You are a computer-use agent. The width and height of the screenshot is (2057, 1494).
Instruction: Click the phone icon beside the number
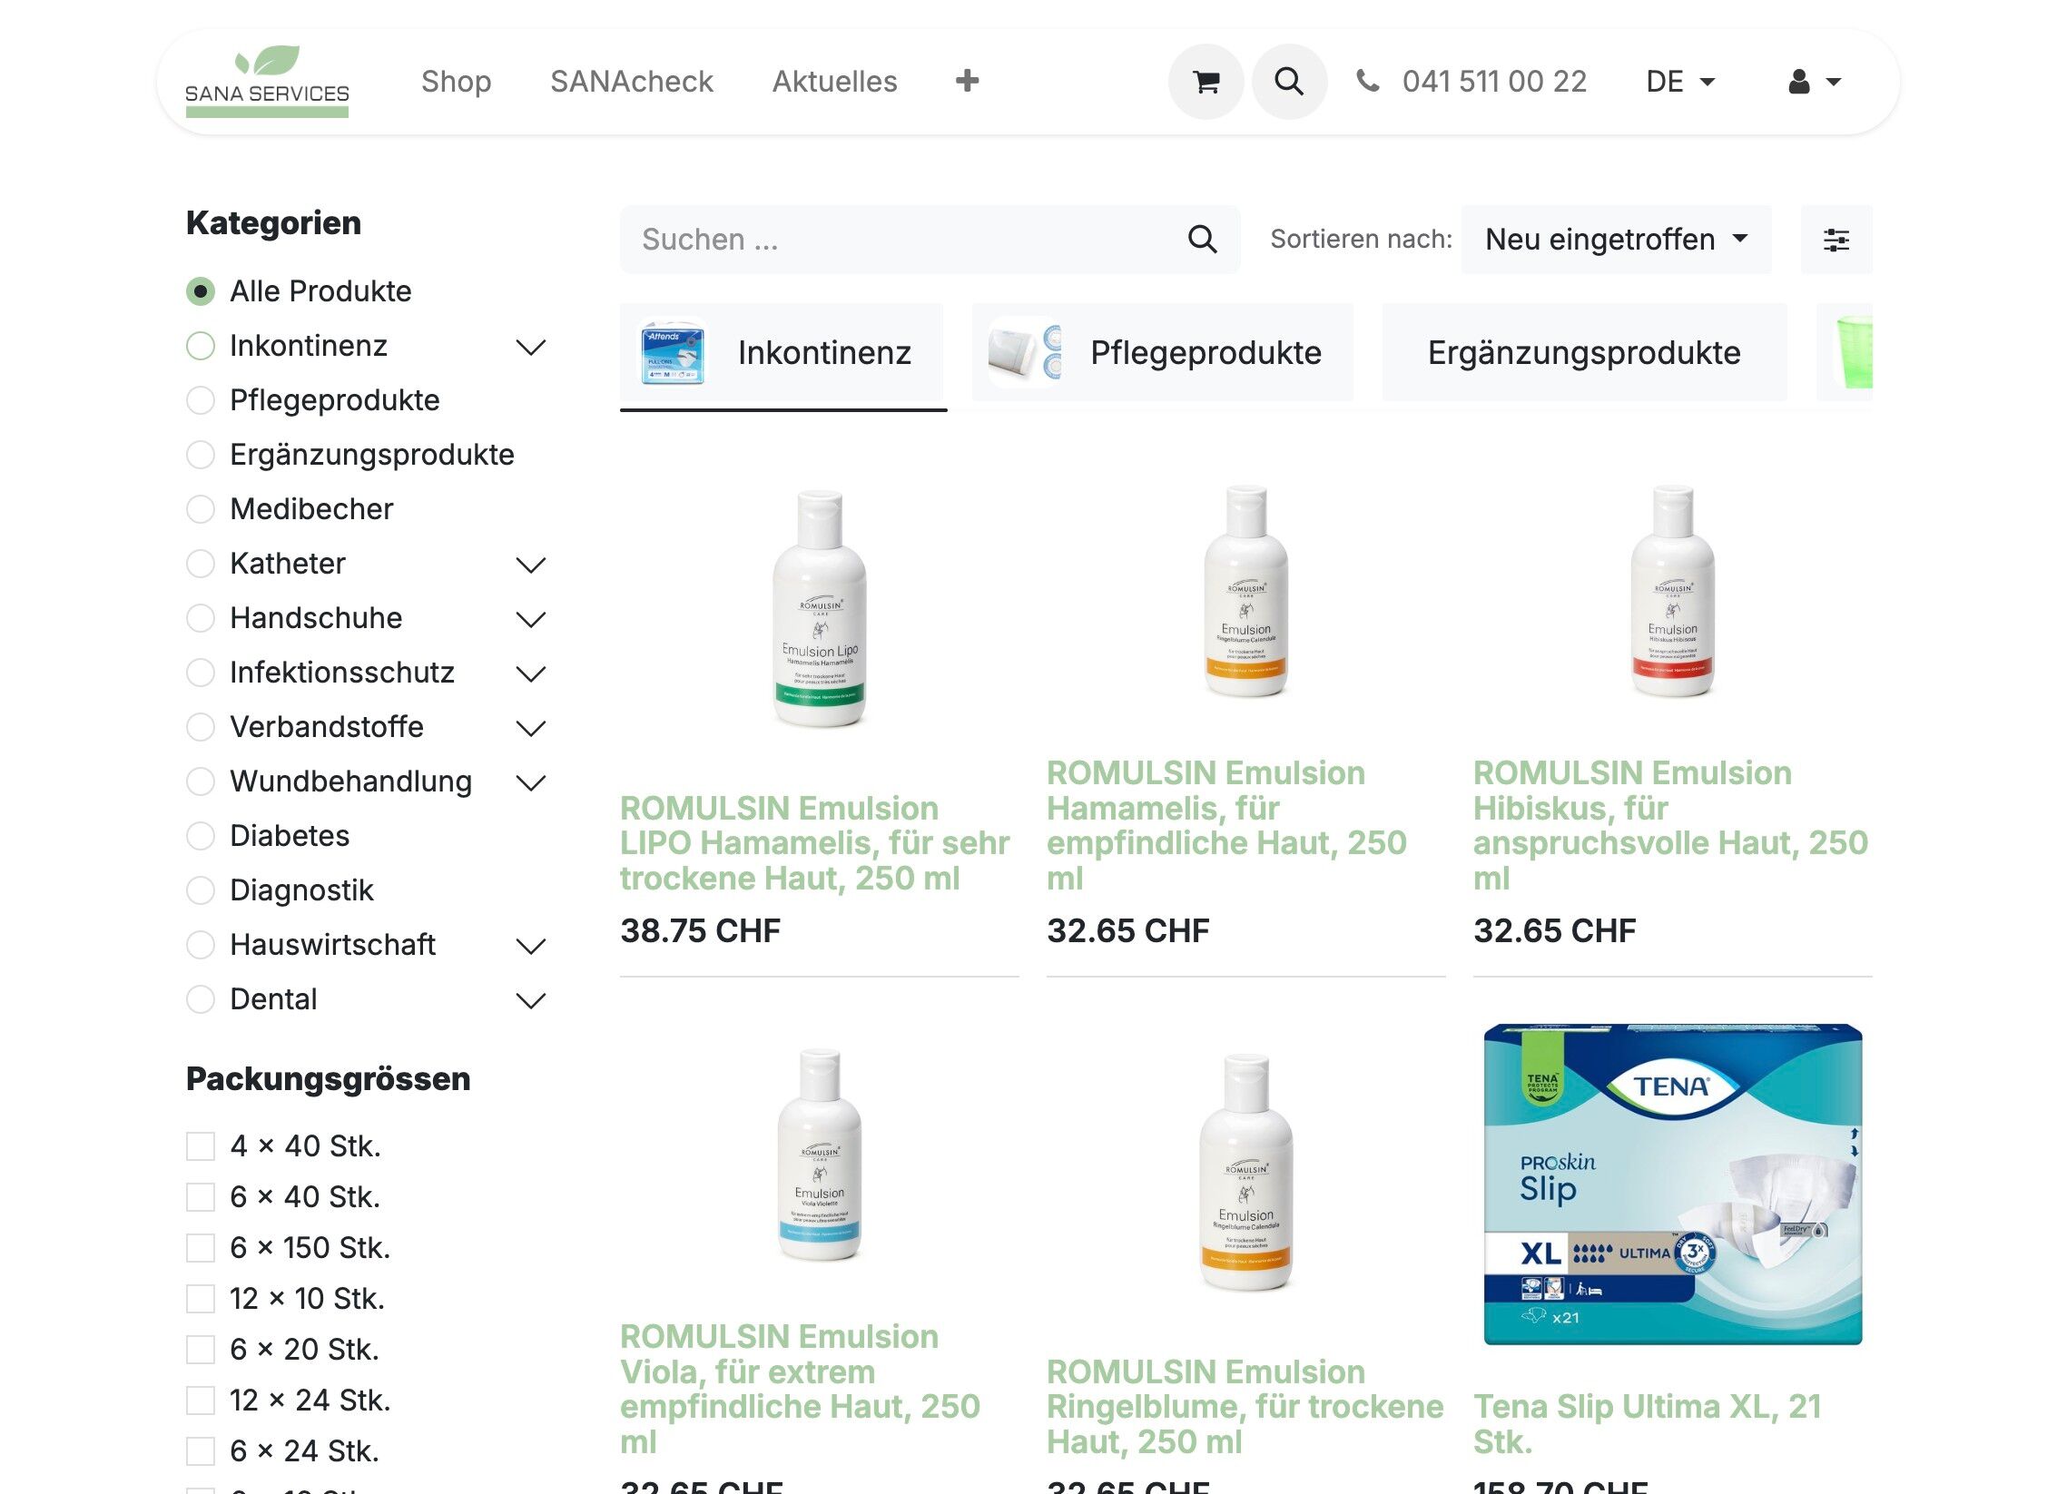1368,82
